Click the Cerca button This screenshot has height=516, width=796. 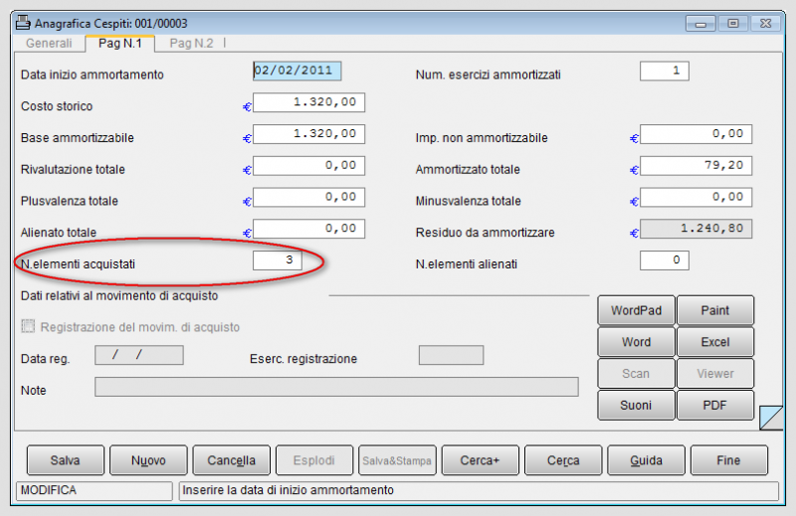pyautogui.click(x=563, y=460)
